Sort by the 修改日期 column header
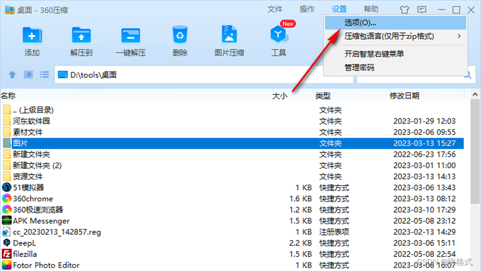Viewport: 481px width, 271px height. click(x=404, y=96)
